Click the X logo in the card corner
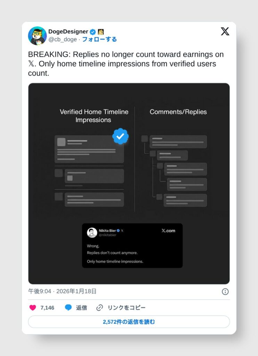The width and height of the screenshot is (258, 356). pyautogui.click(x=225, y=32)
